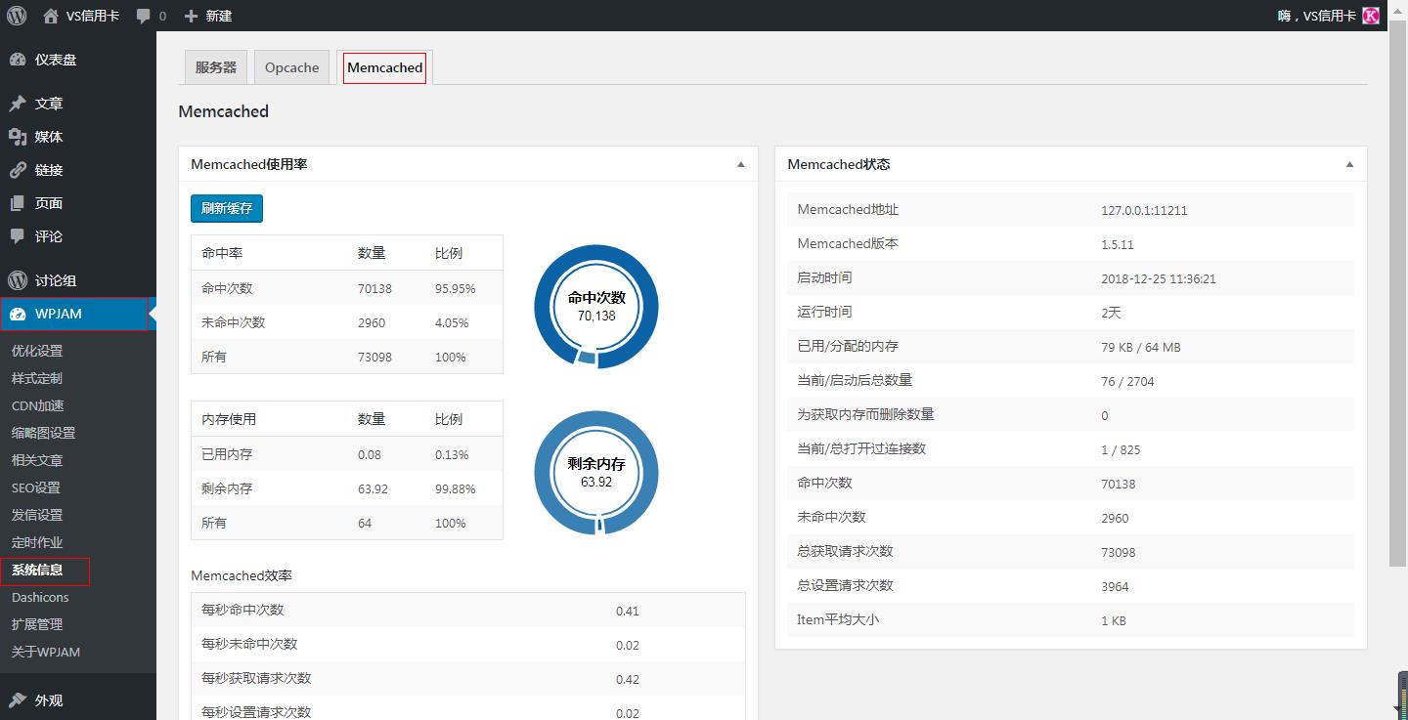Click the 链接 chain icon

click(x=18, y=170)
